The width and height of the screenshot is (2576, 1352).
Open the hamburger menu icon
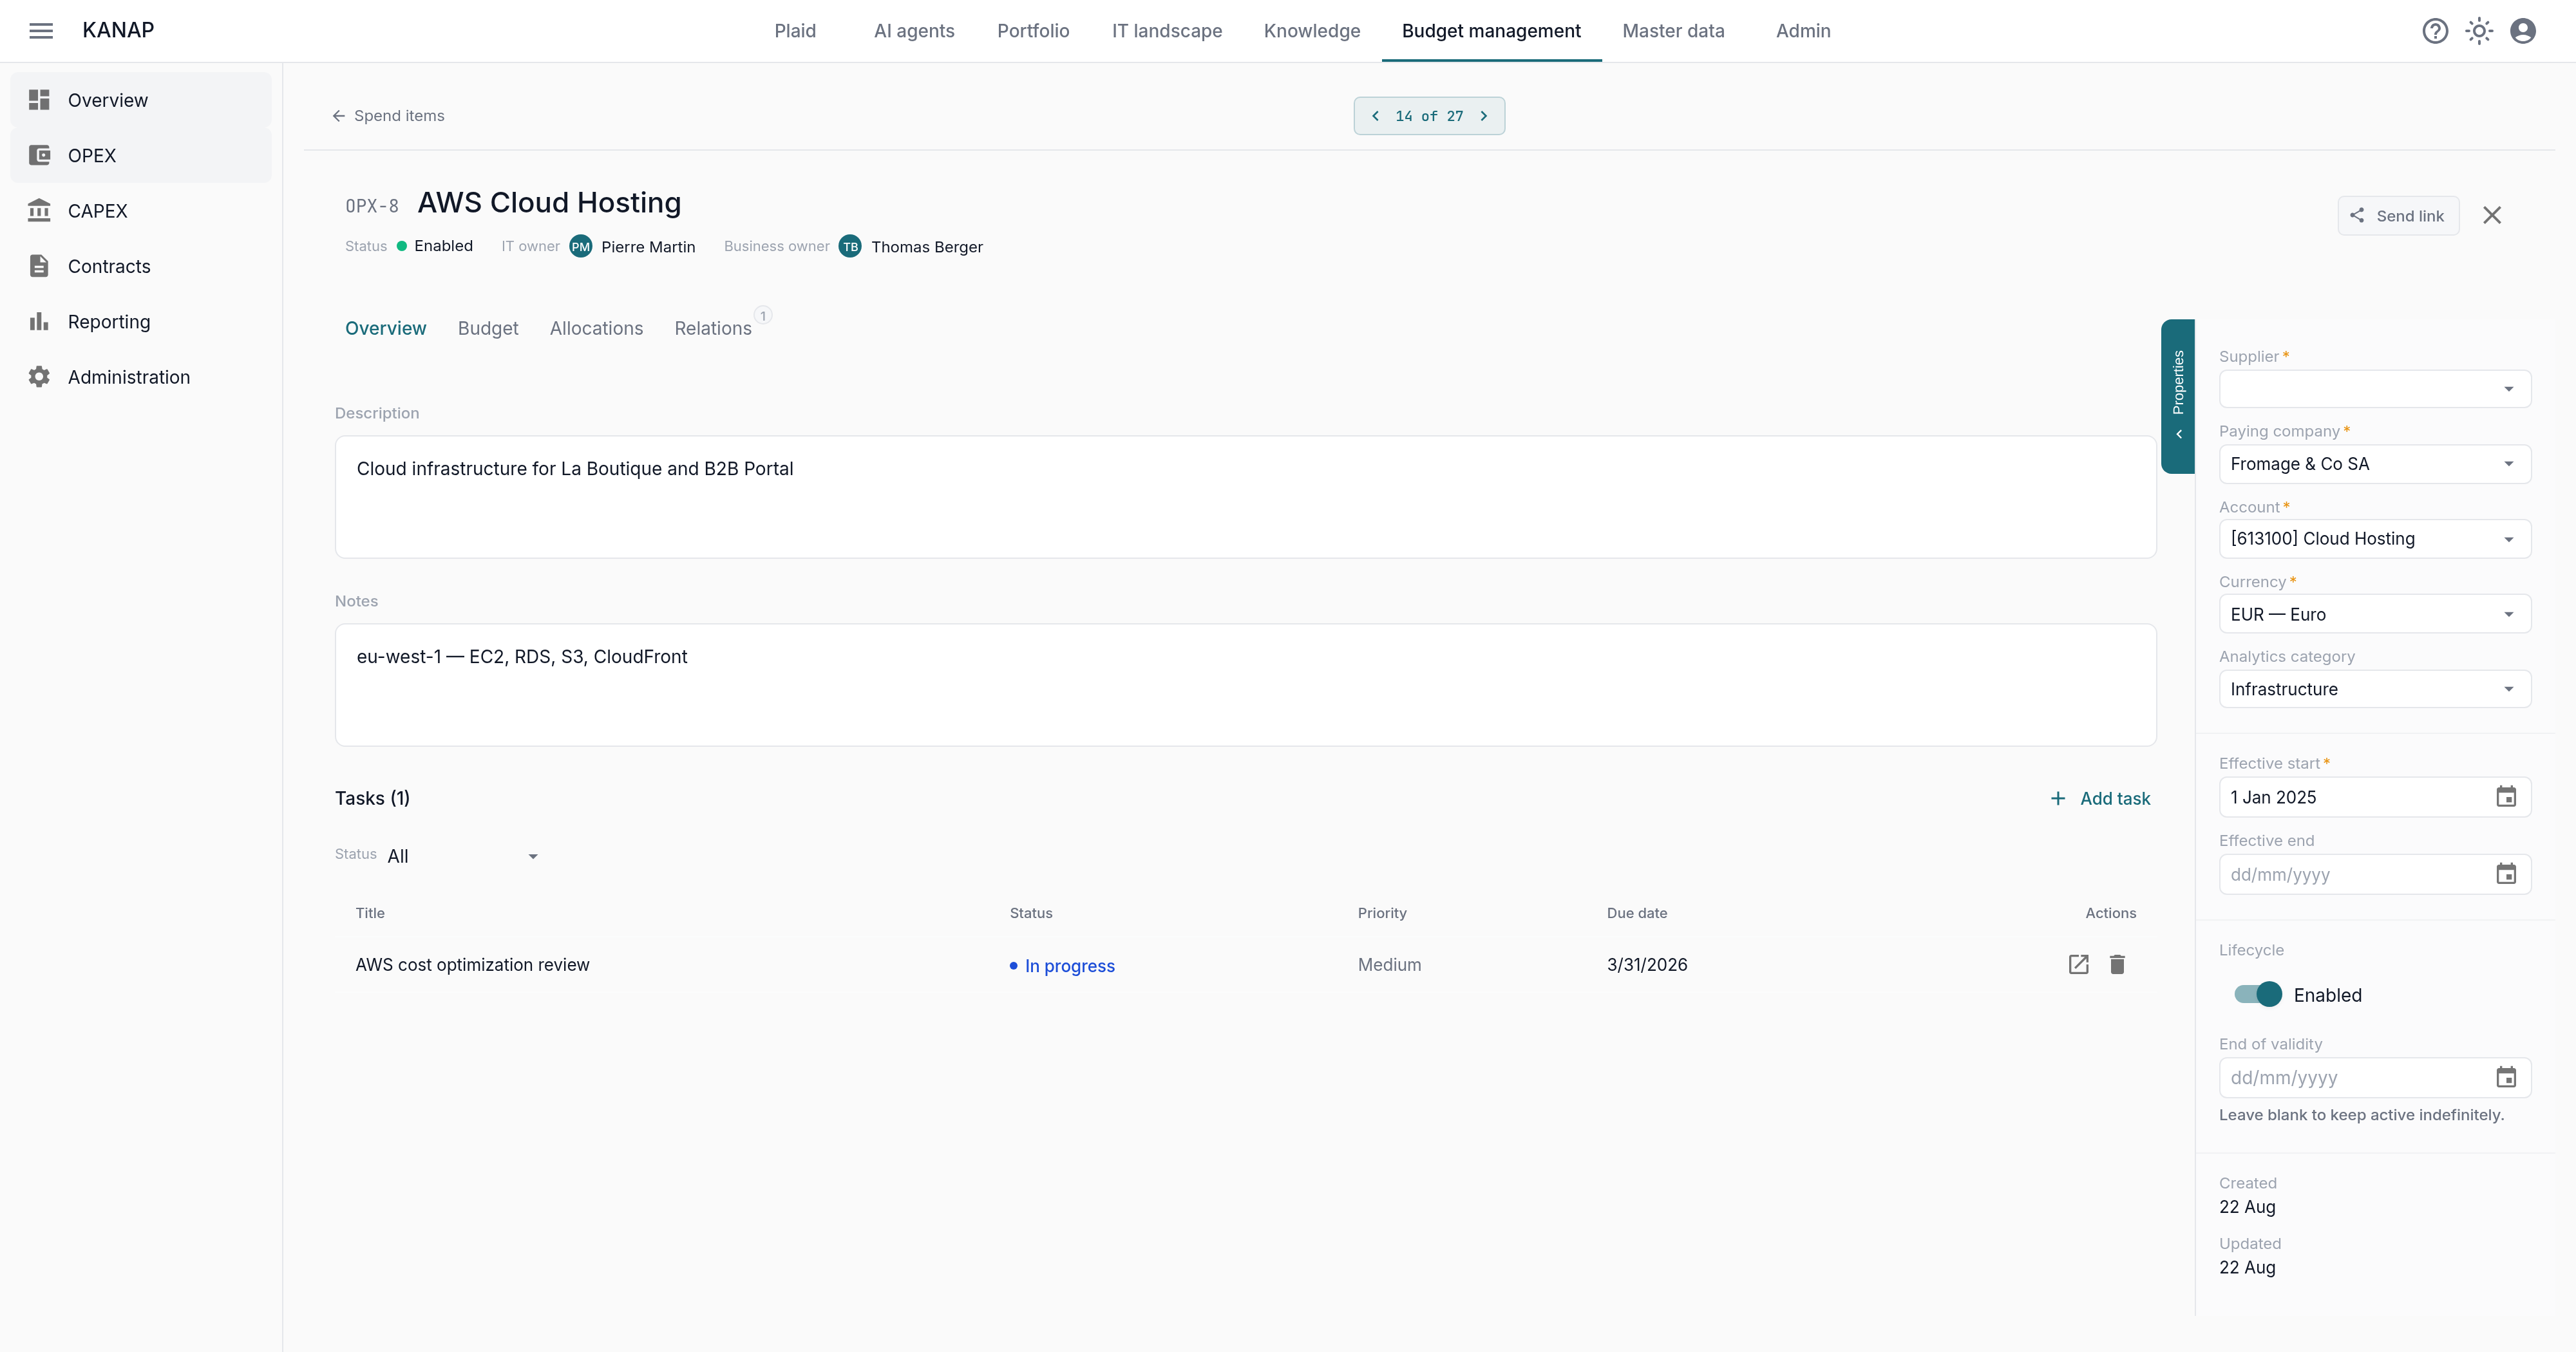click(41, 31)
